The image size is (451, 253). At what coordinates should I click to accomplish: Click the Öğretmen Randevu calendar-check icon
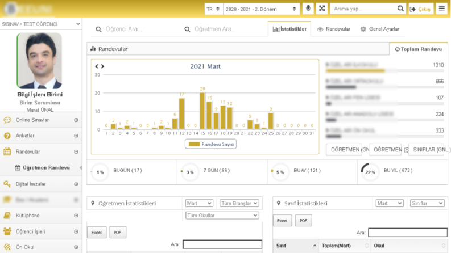pos(18,167)
